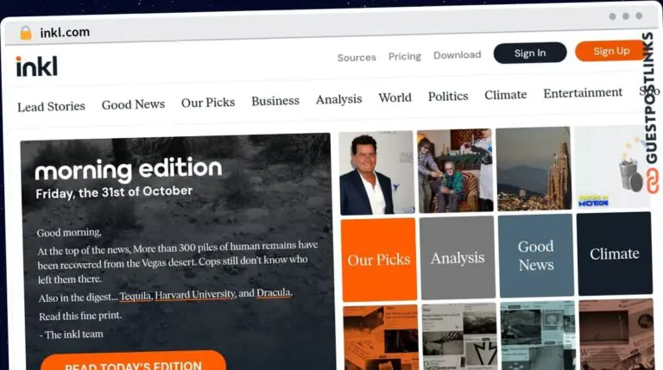The image size is (663, 370).
Task: Click the grey Analysis tile
Action: [x=458, y=257]
